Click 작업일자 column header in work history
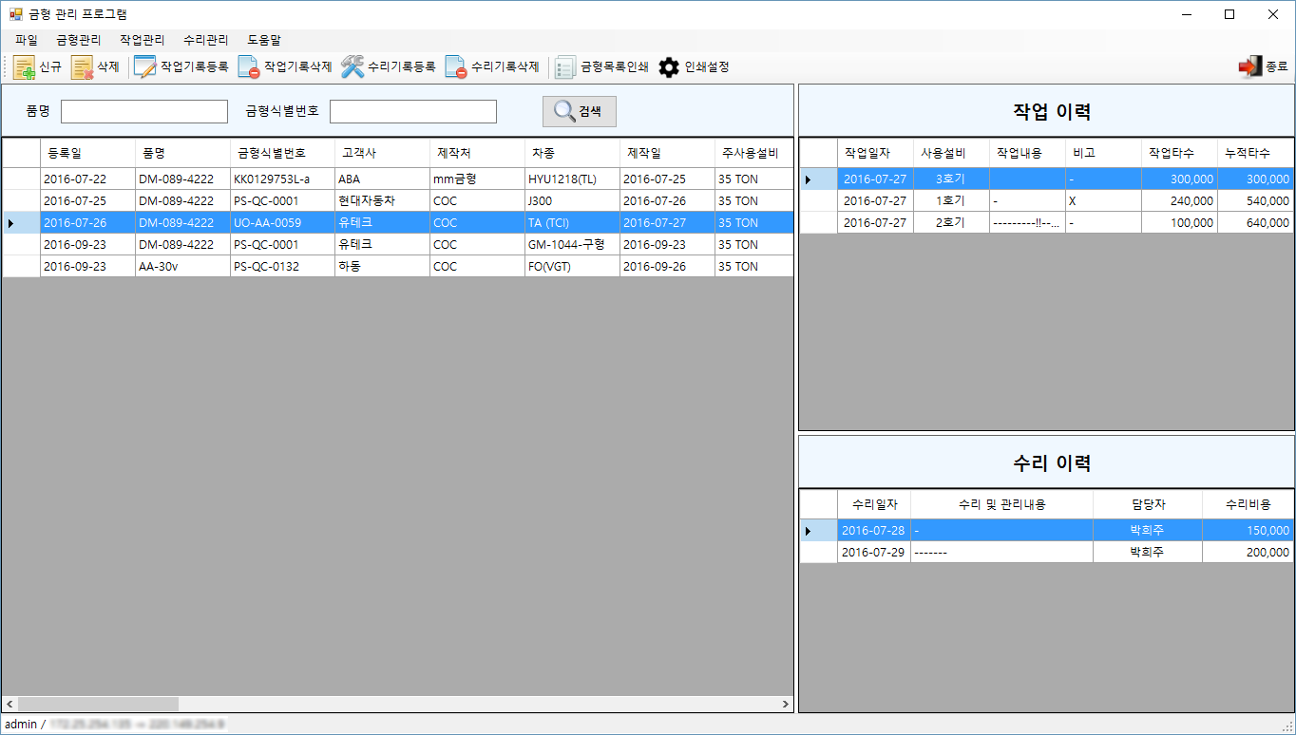 click(x=875, y=153)
